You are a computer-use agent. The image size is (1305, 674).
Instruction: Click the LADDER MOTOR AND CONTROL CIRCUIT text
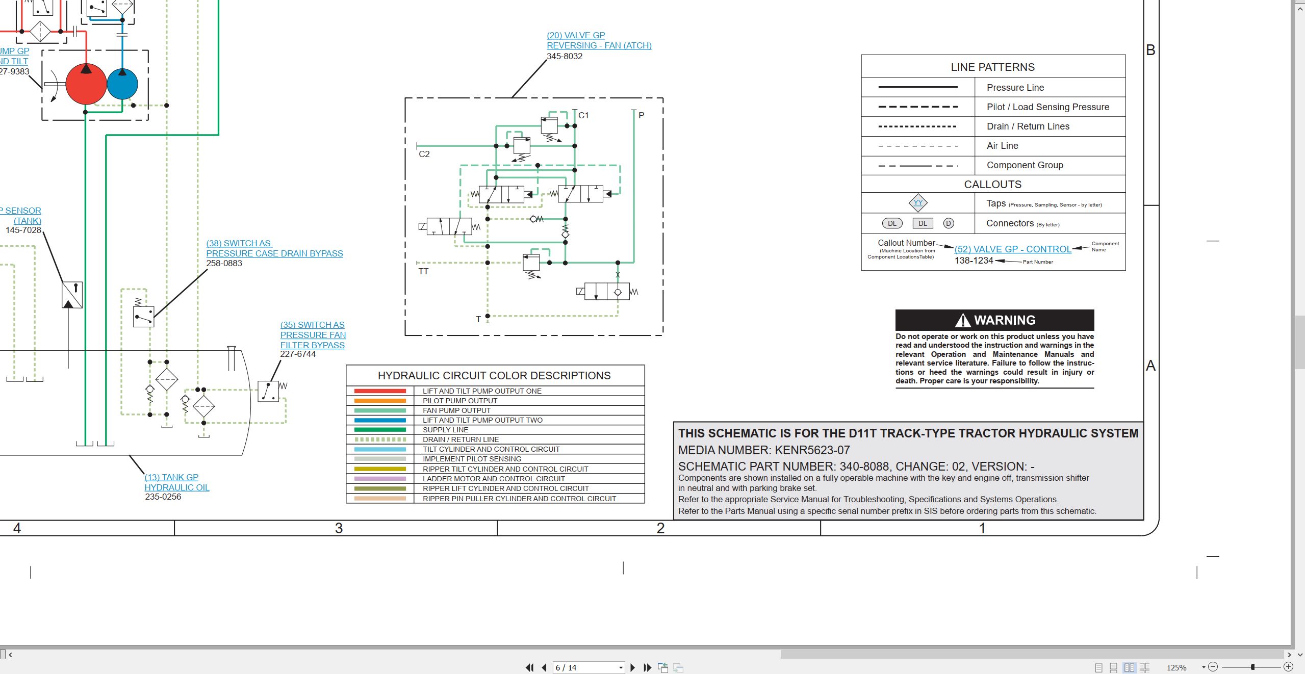[x=494, y=479]
